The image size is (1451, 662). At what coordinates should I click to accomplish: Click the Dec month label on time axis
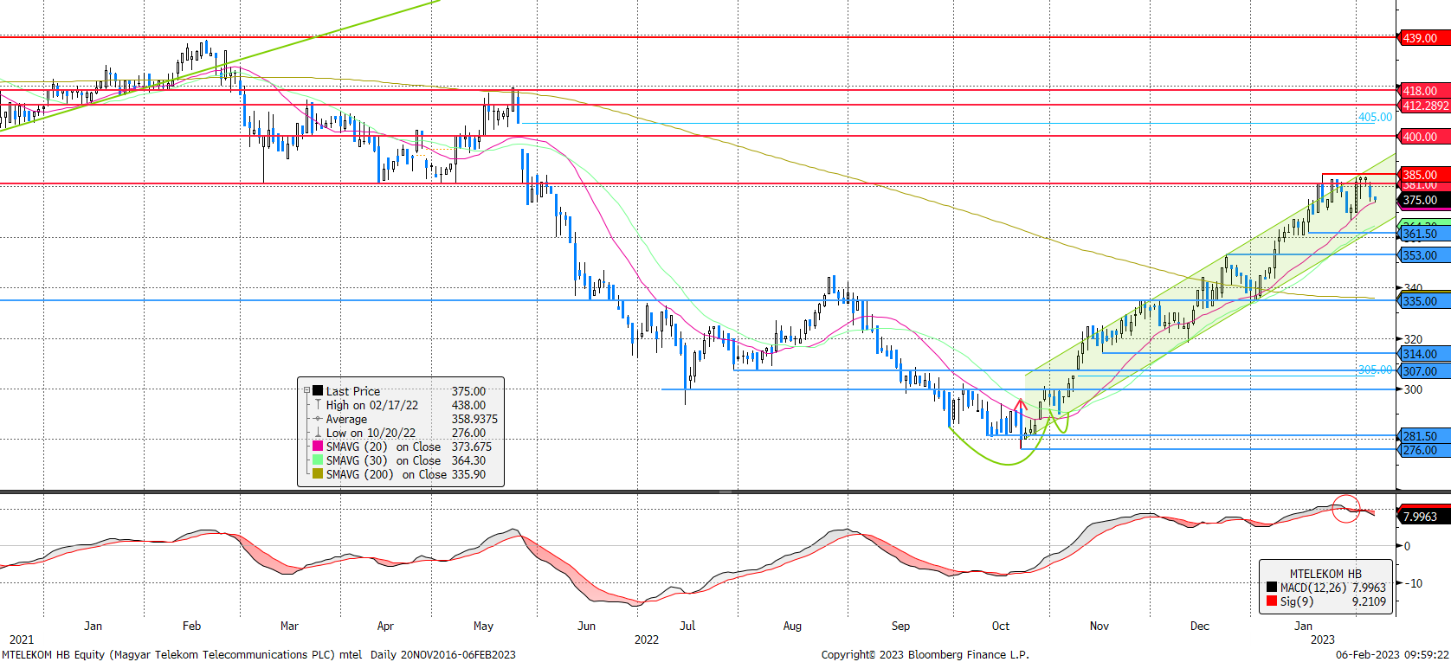click(x=1199, y=626)
